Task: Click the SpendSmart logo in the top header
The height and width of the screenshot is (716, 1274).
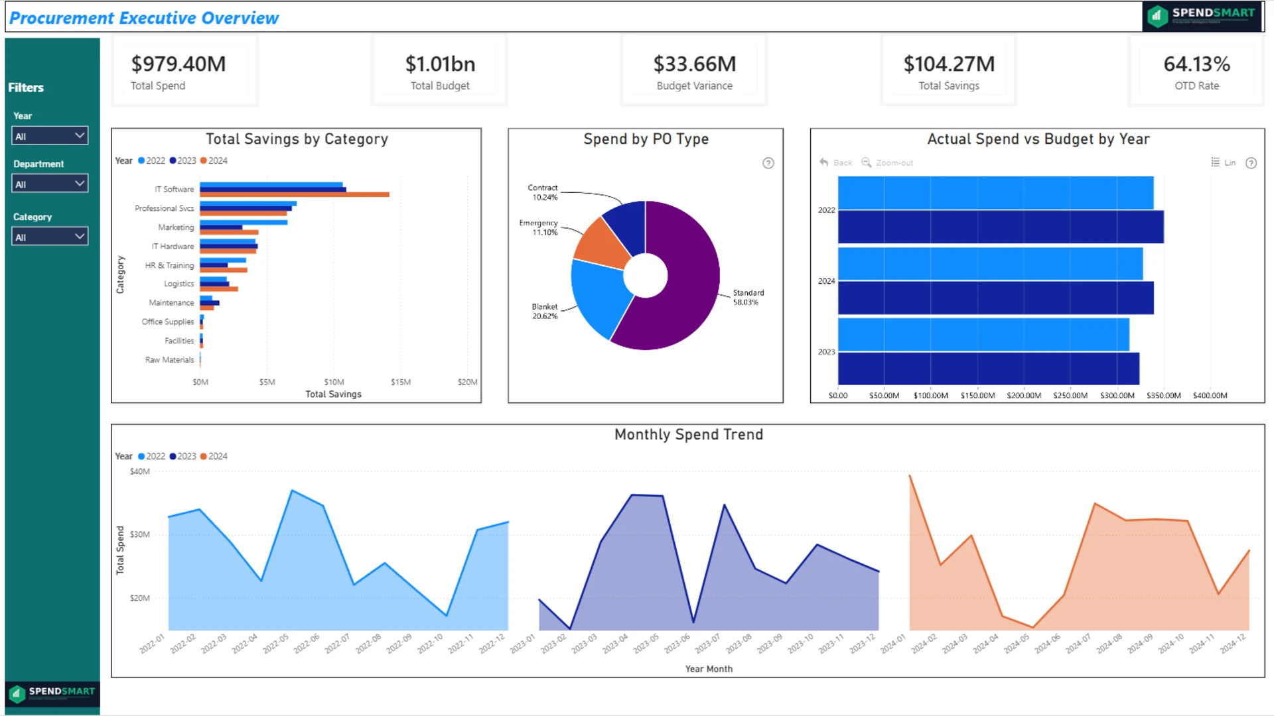Action: pyautogui.click(x=1202, y=16)
